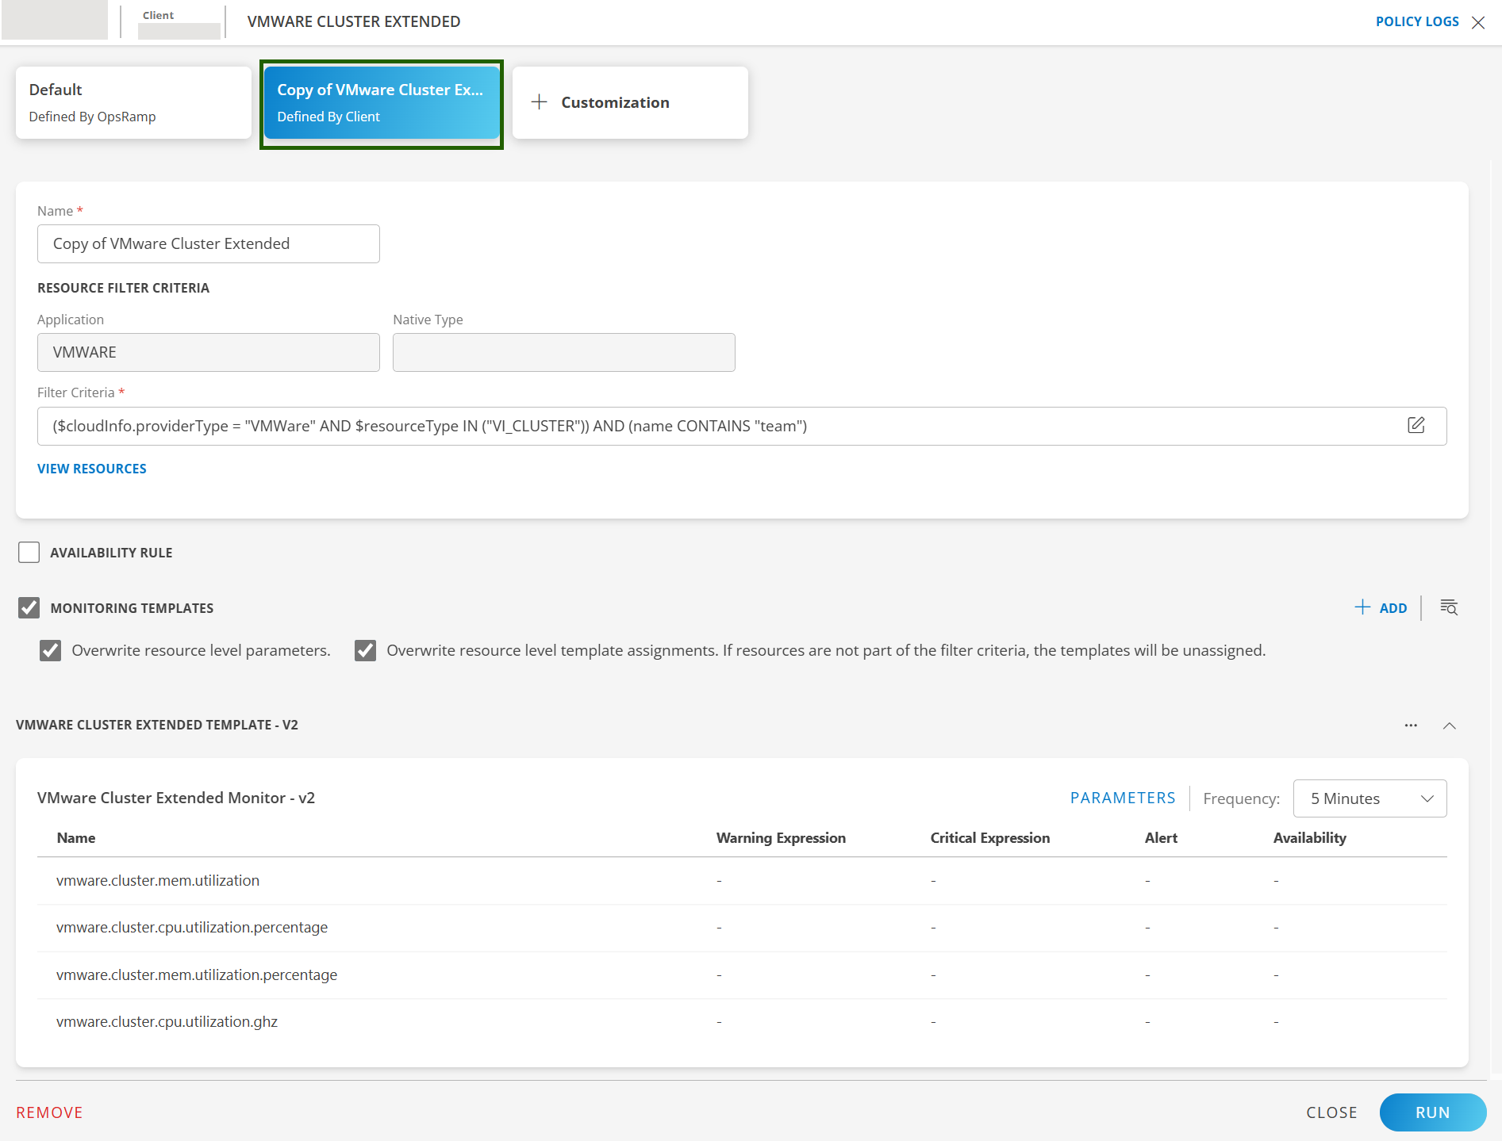This screenshot has width=1502, height=1141.
Task: Enable the Availability Rule checkbox
Action: (x=29, y=553)
